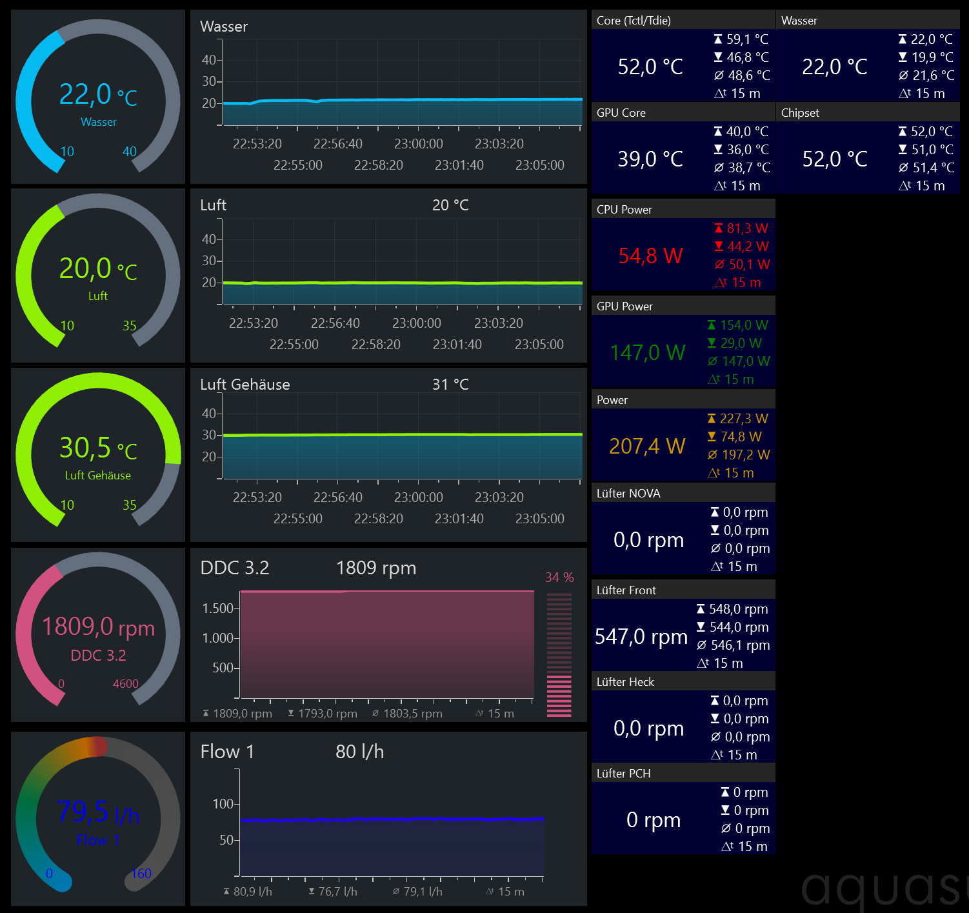The image size is (969, 913).
Task: Click the red average icon beside 50,1 W
Action: pos(719,265)
